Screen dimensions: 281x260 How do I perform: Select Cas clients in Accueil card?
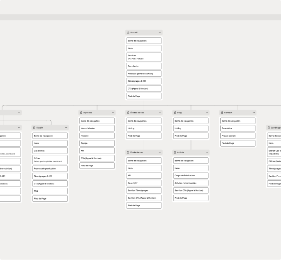[x=144, y=66]
